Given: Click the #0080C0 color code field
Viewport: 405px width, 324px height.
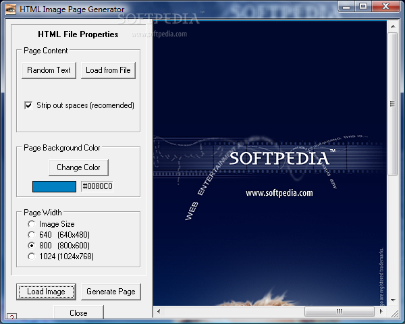Looking at the screenshot, I should coord(97,186).
